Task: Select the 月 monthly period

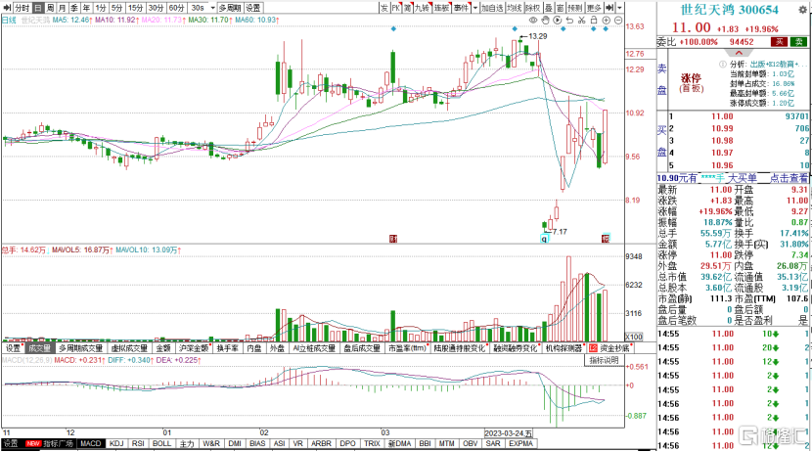Action: (x=62, y=8)
